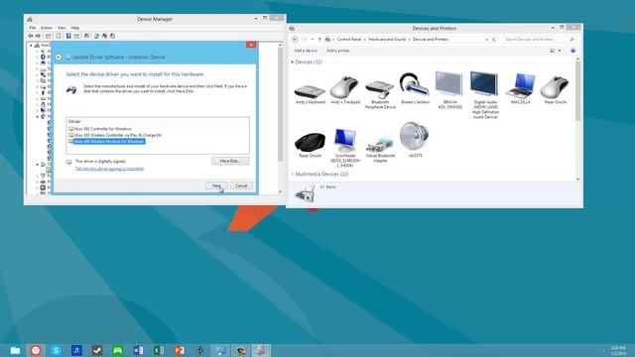Screen dimensions: 635x357
Task: Select the BRAVIA KDL television device
Action: coord(449,91)
